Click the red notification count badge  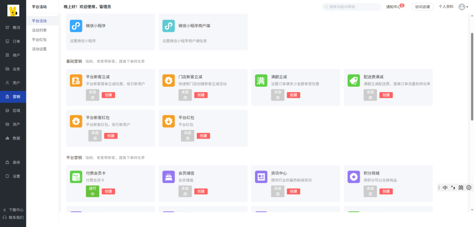click(402, 5)
